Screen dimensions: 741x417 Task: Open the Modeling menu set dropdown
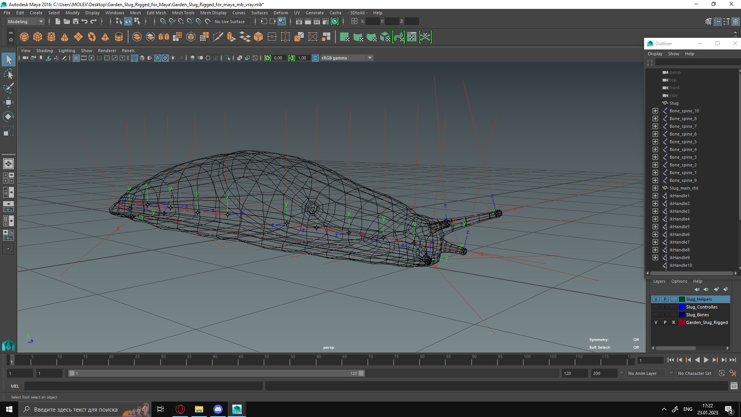(x=25, y=22)
